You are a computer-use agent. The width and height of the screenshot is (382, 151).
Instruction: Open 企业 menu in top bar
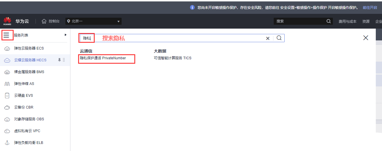pos(378,21)
